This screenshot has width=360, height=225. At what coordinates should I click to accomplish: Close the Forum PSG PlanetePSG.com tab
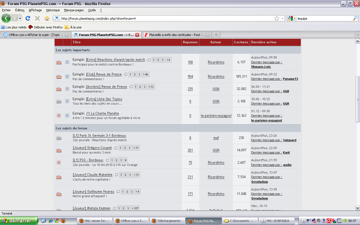(137, 35)
